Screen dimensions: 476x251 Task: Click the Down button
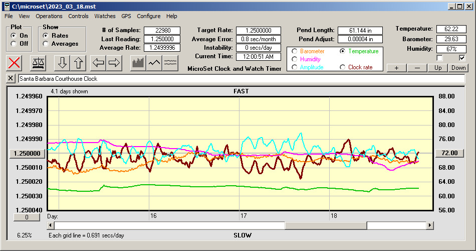click(458, 68)
